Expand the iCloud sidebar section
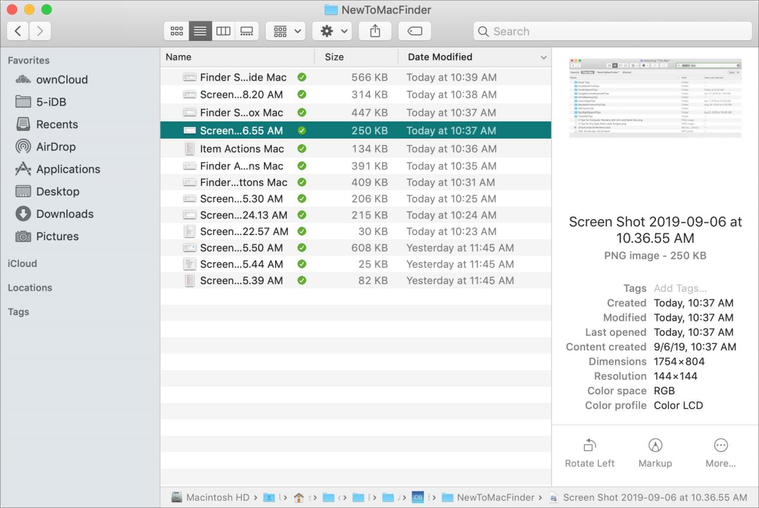Viewport: 759px width, 508px height. [x=22, y=263]
